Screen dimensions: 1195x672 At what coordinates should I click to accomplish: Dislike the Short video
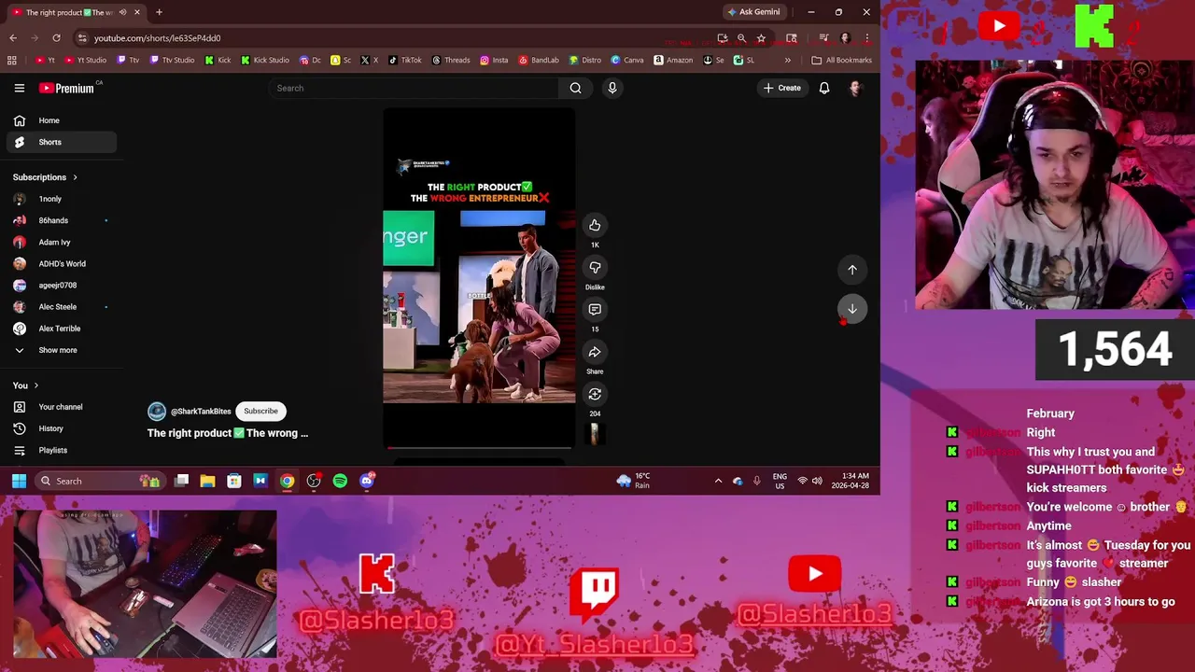(x=595, y=268)
